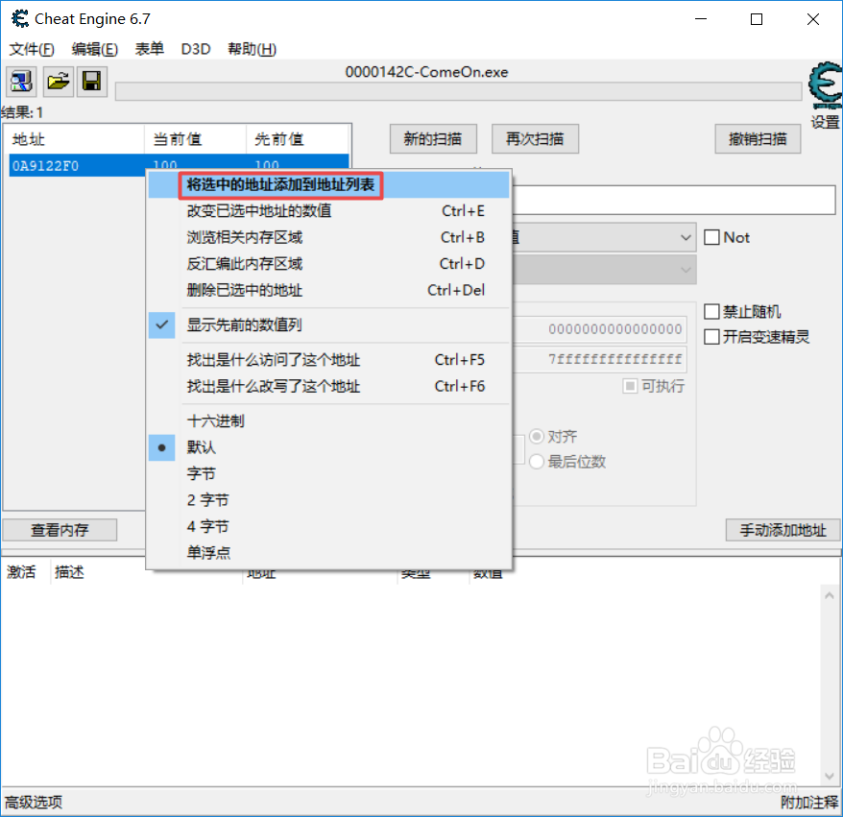
Task: Click the 描述 column header in address list
Action: coord(69,572)
